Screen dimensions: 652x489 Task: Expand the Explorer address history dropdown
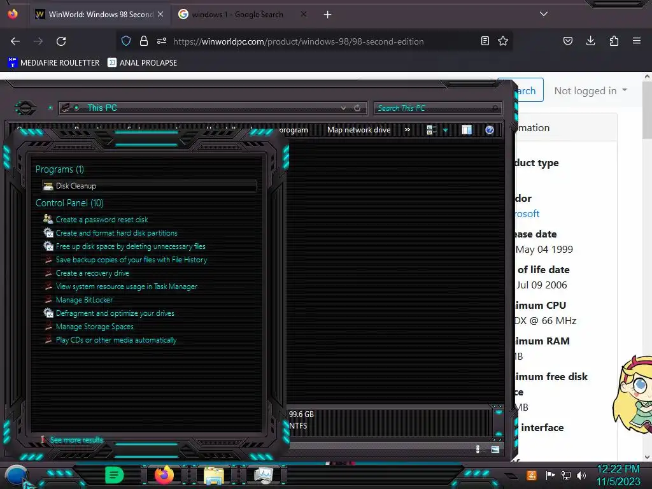click(x=343, y=108)
